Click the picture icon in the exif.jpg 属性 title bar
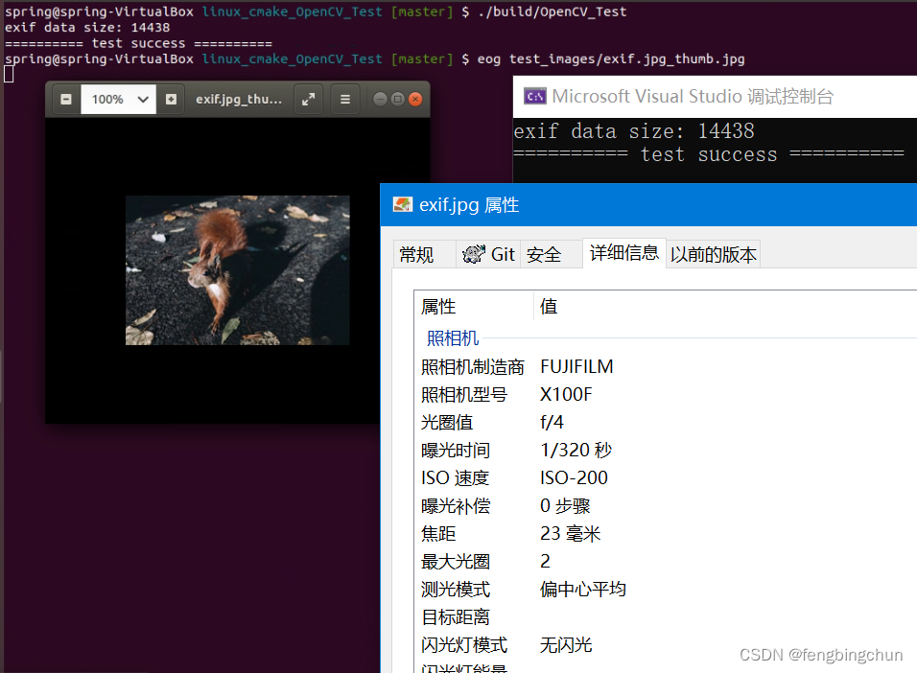This screenshot has height=673, width=917. 403,204
